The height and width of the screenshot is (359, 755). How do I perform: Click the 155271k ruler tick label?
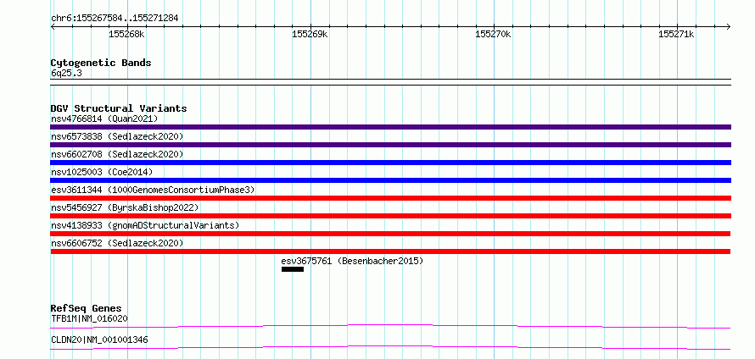coord(676,34)
